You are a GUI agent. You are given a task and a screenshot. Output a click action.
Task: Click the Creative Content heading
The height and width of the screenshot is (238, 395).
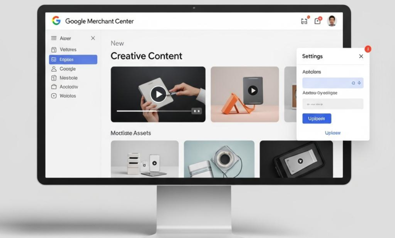point(146,56)
